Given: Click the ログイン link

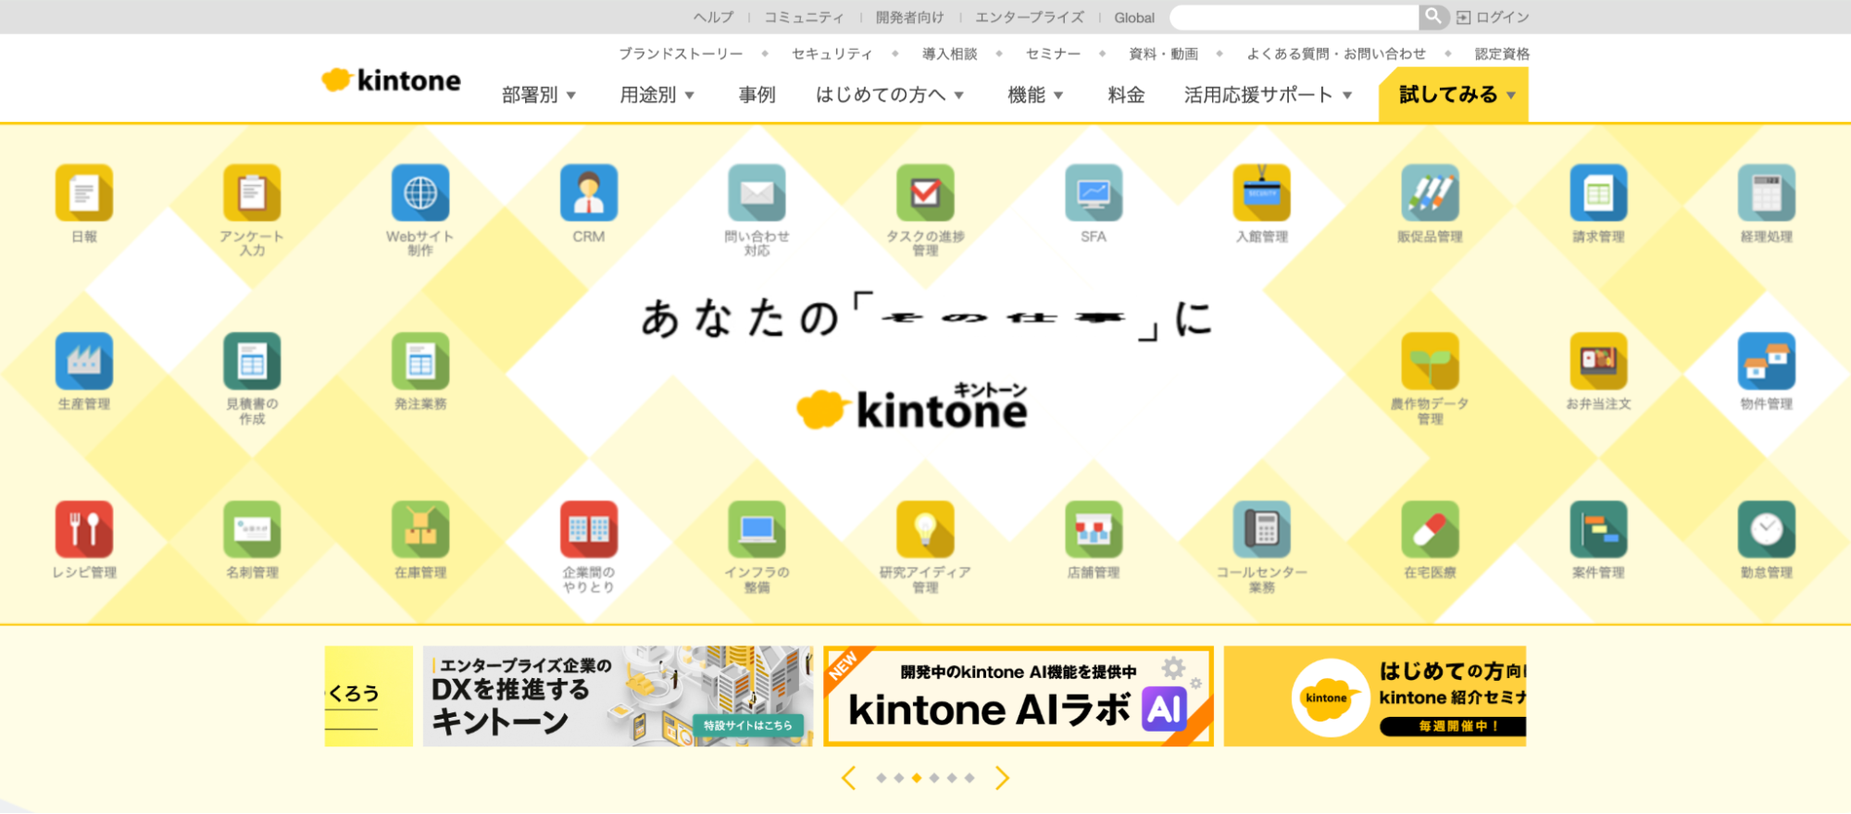Looking at the screenshot, I should coord(1493,18).
